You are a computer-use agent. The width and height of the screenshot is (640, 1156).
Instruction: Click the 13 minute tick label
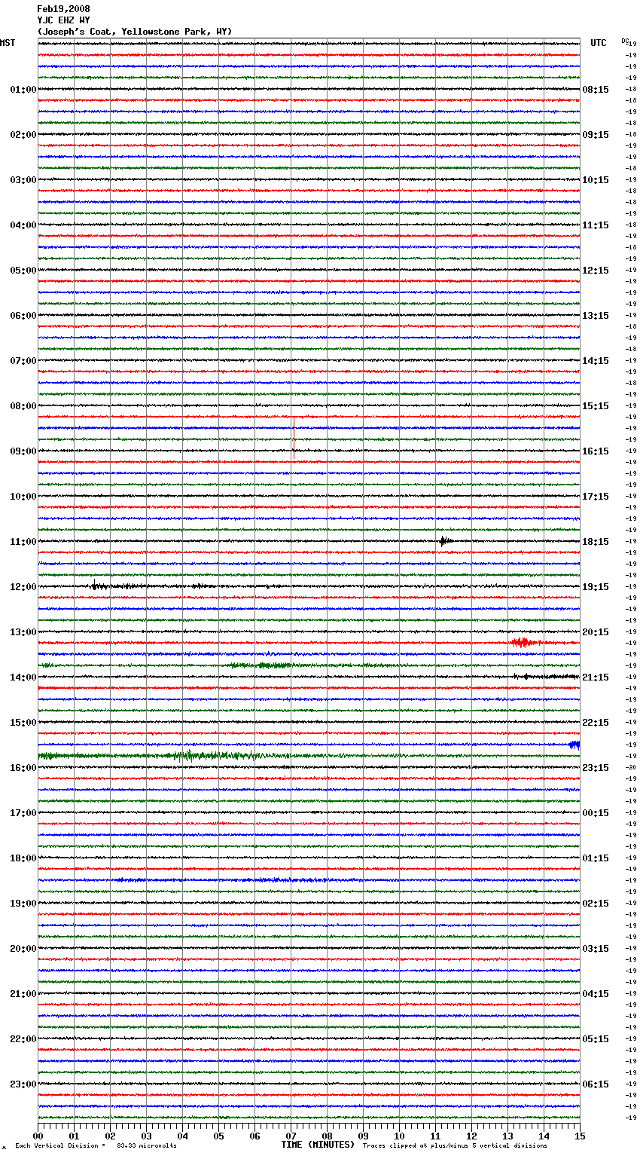coord(508,1136)
